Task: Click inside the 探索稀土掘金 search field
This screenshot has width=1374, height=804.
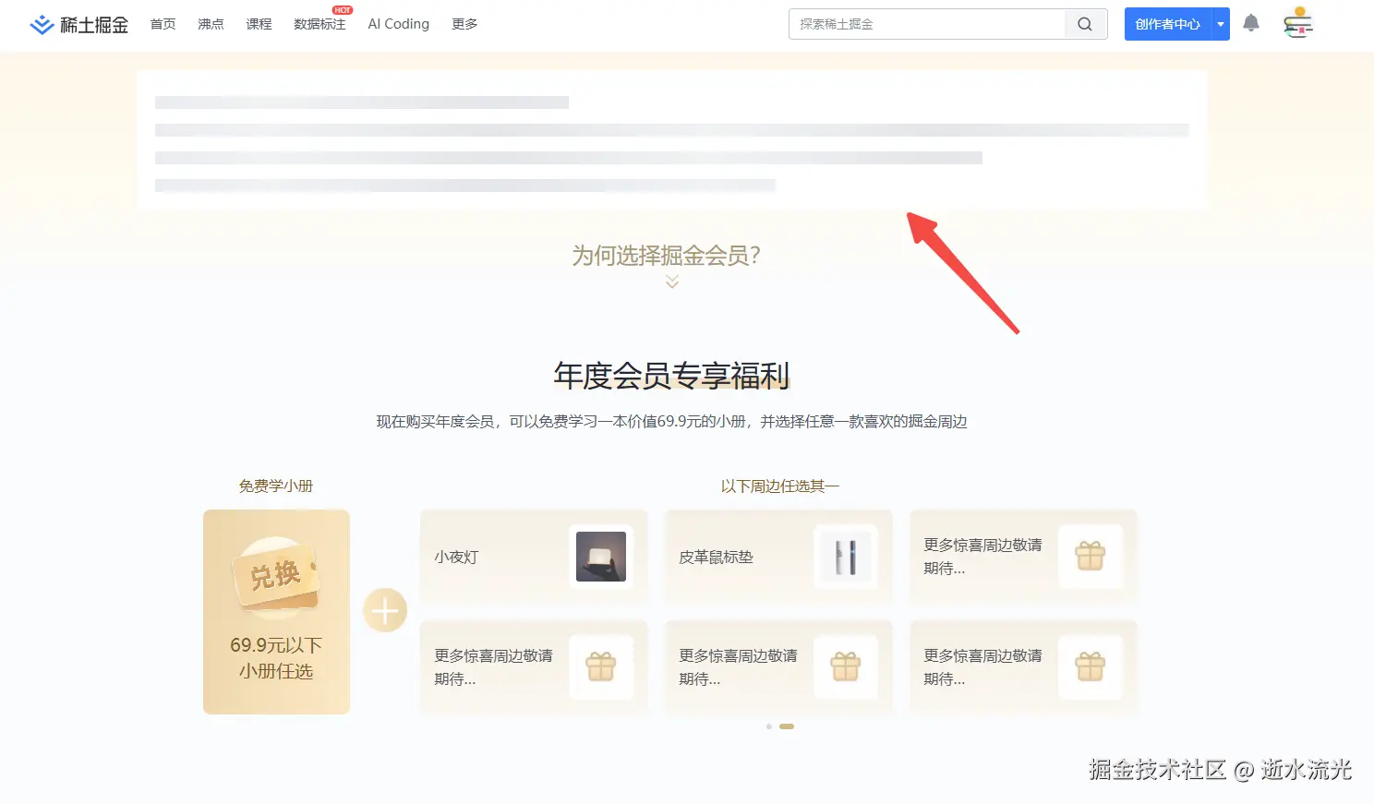Action: [923, 24]
